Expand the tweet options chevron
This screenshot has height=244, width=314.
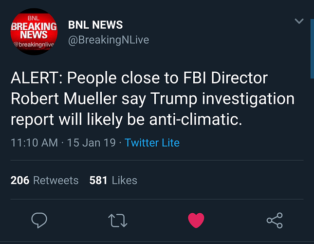coord(299,21)
